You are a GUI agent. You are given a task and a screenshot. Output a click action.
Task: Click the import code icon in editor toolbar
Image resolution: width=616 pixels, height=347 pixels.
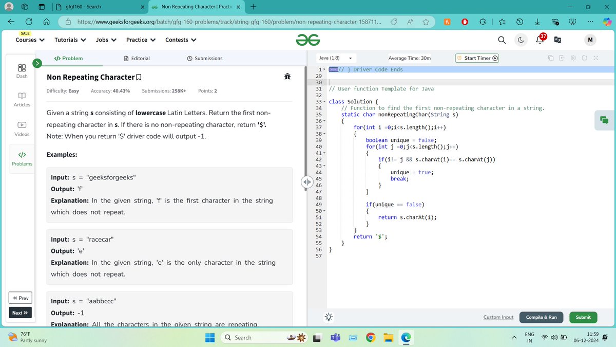pyautogui.click(x=562, y=58)
